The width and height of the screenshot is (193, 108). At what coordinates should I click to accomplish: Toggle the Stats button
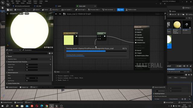(x=121, y=10)
